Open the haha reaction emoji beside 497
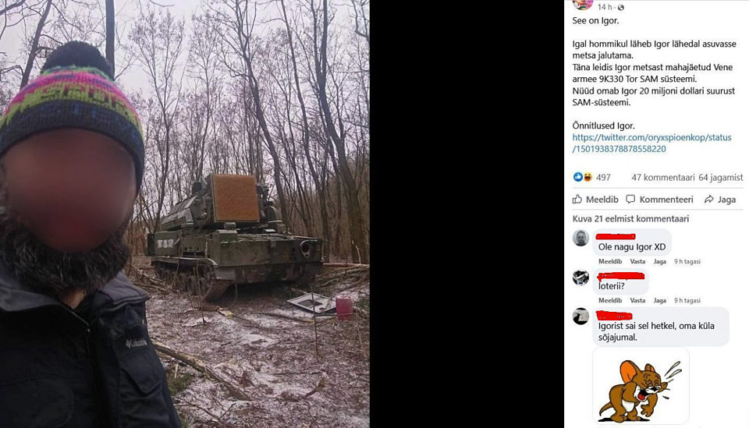This screenshot has width=749, height=428. pyautogui.click(x=587, y=177)
